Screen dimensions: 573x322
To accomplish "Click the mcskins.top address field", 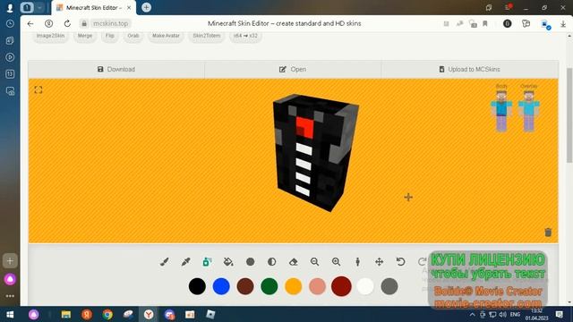I will click(110, 24).
